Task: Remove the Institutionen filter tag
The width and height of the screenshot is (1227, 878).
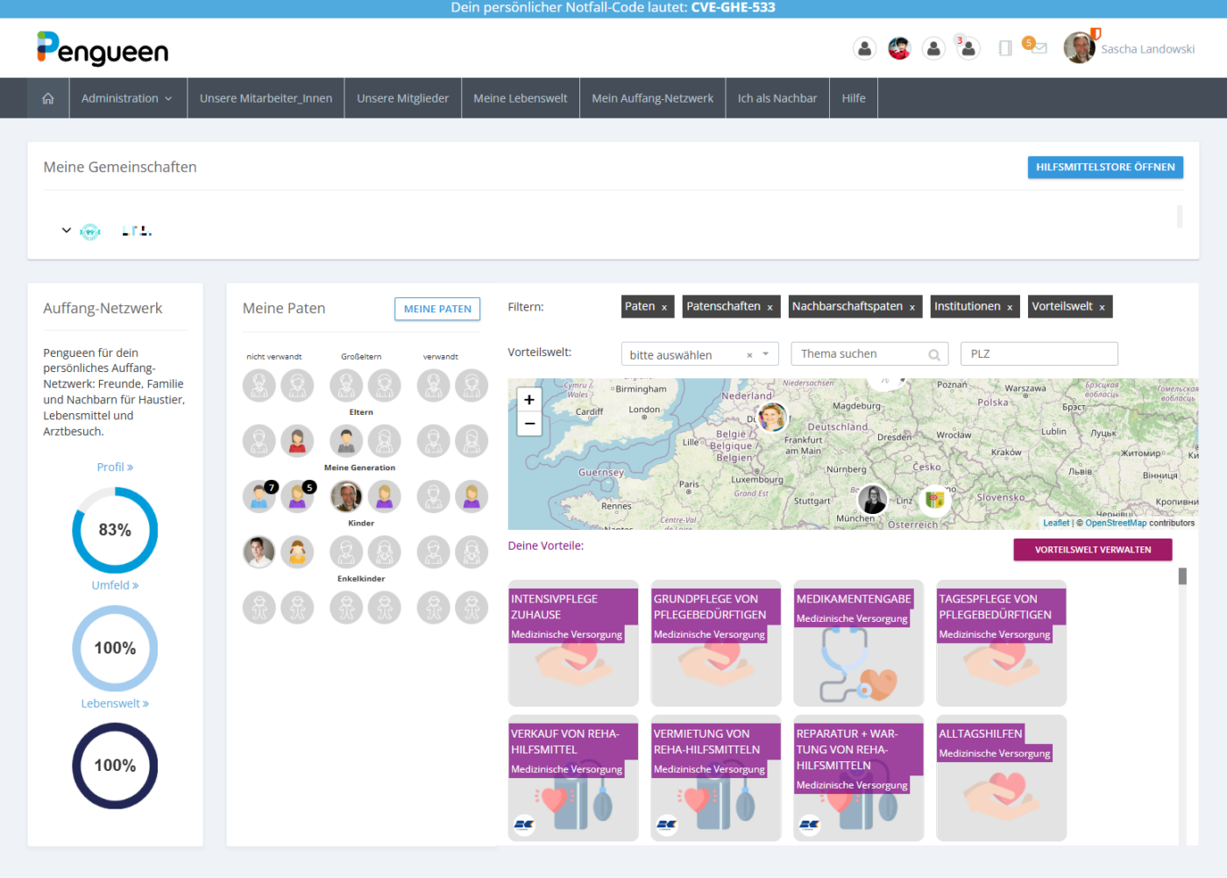Action: click(1010, 307)
